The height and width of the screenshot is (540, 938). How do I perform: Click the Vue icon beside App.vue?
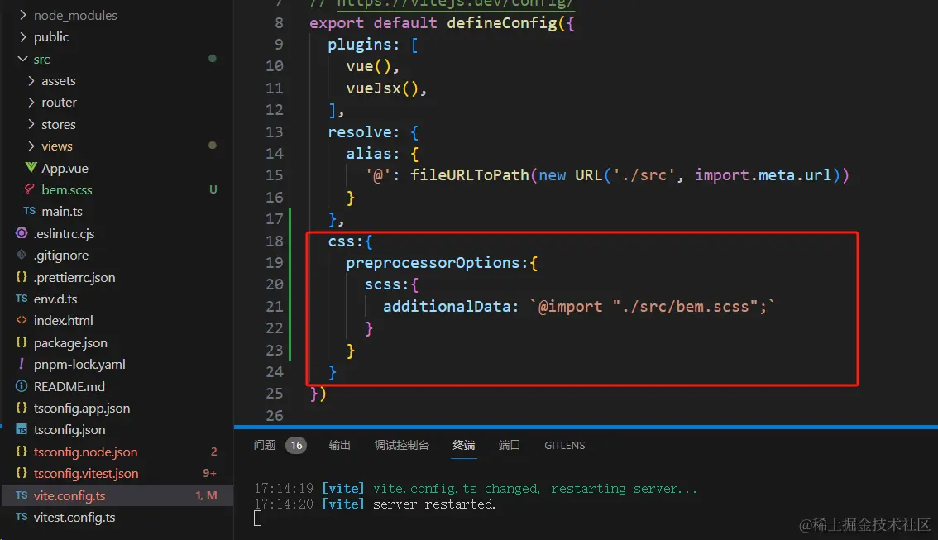point(31,167)
